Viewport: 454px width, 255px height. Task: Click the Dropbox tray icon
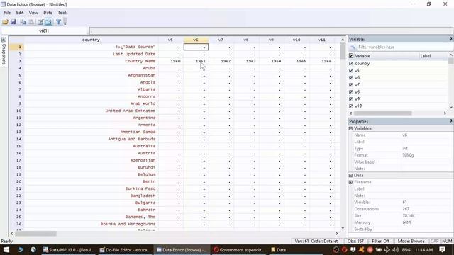[x=353, y=250]
